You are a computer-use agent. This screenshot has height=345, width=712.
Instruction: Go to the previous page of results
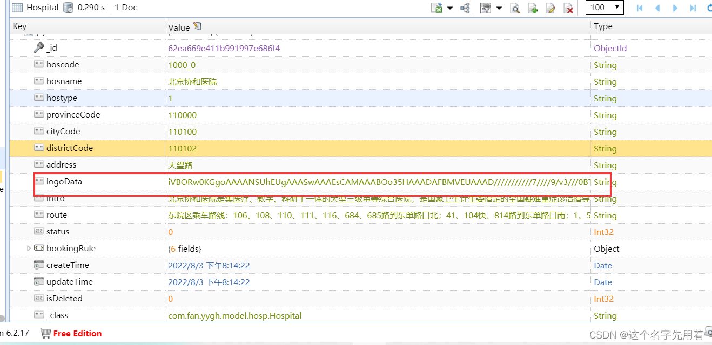[657, 8]
